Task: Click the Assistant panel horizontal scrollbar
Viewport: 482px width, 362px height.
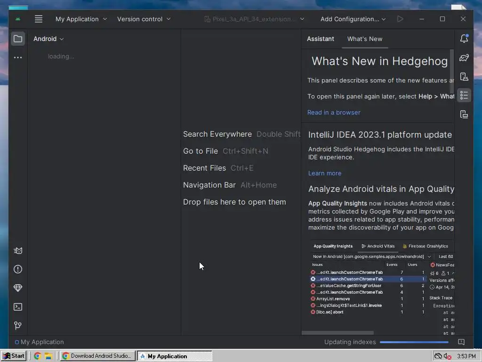Action: pos(337,333)
